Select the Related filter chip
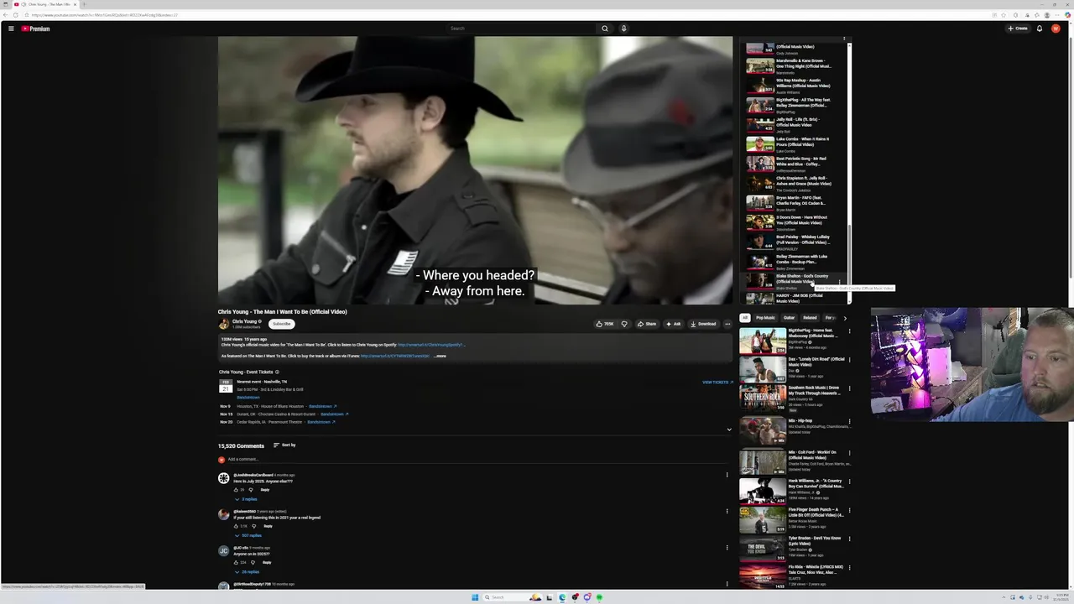 pos(810,318)
